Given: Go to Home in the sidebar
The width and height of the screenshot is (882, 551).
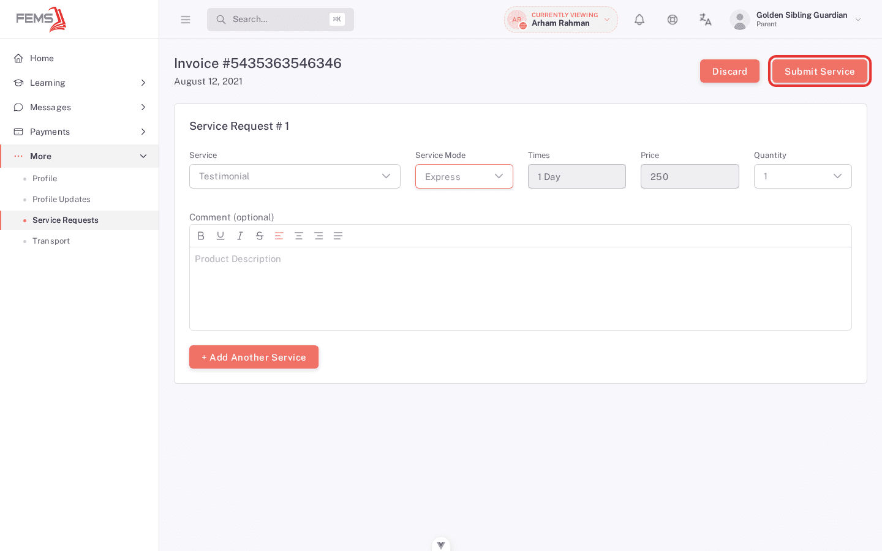Looking at the screenshot, I should point(80,58).
